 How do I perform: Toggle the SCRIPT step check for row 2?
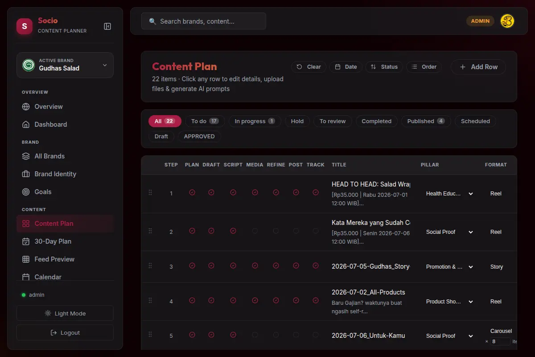pos(233,231)
